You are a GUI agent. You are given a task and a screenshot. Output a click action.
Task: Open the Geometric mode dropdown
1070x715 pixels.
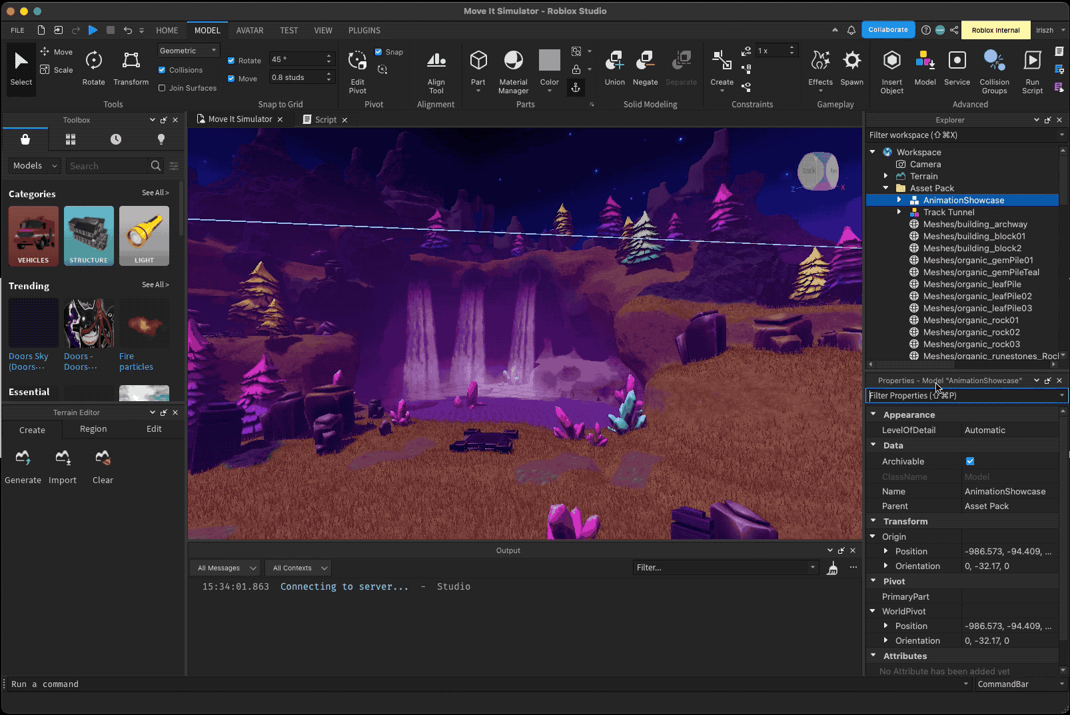coord(189,51)
